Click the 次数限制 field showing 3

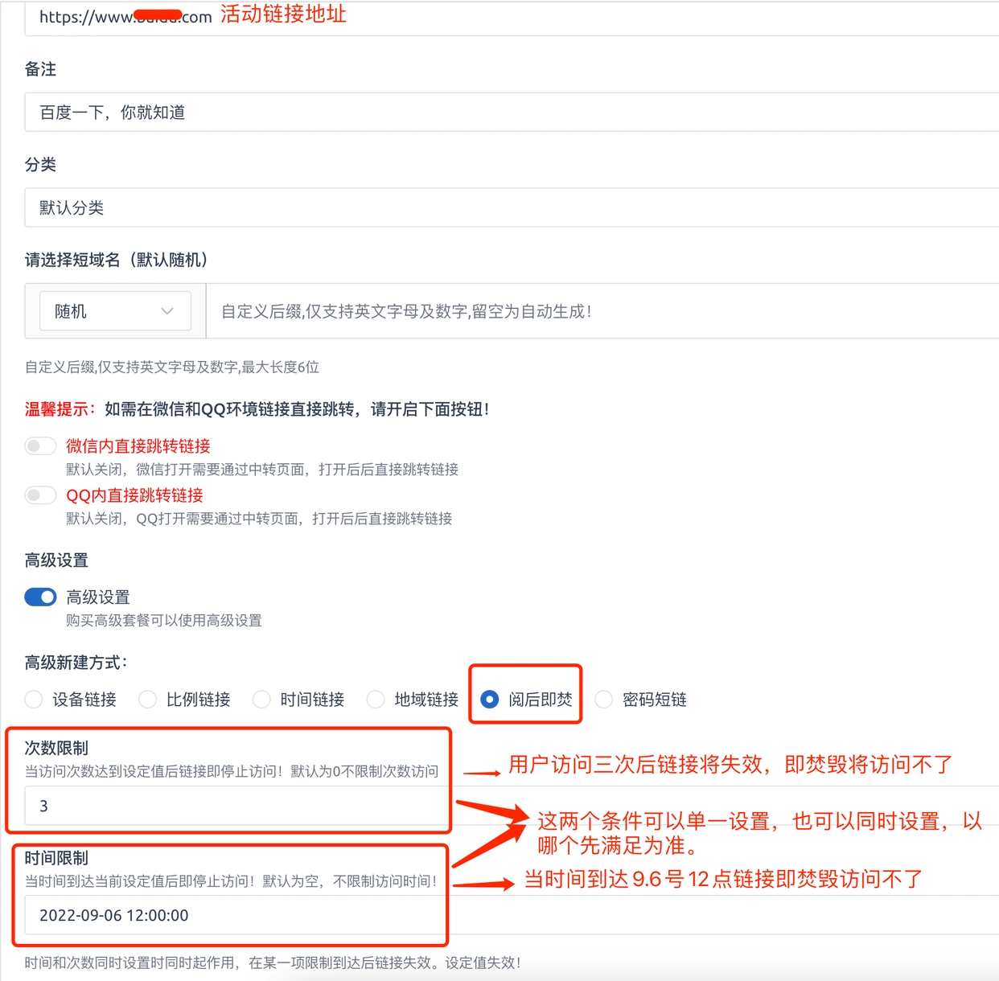click(x=235, y=806)
